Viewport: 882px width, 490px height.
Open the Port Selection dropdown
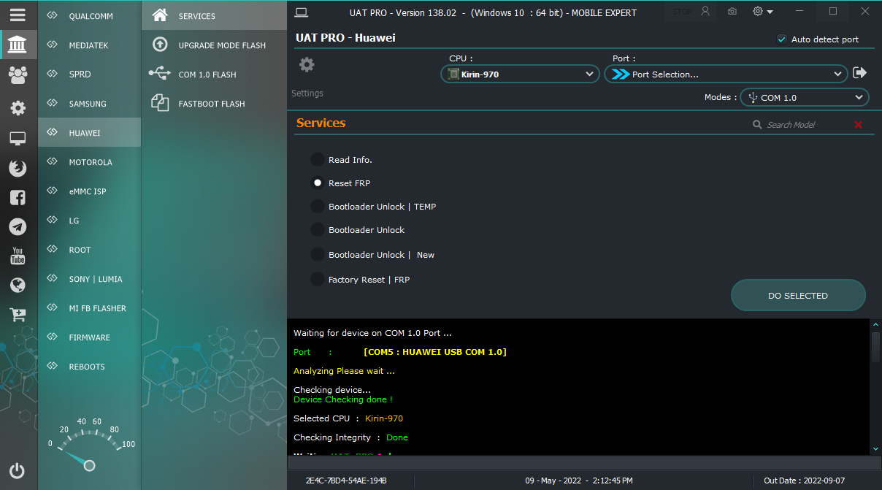726,74
